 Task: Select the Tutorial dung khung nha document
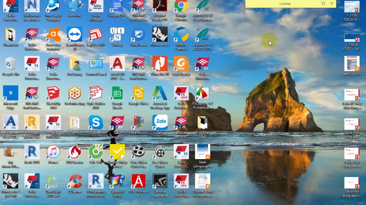(202, 186)
